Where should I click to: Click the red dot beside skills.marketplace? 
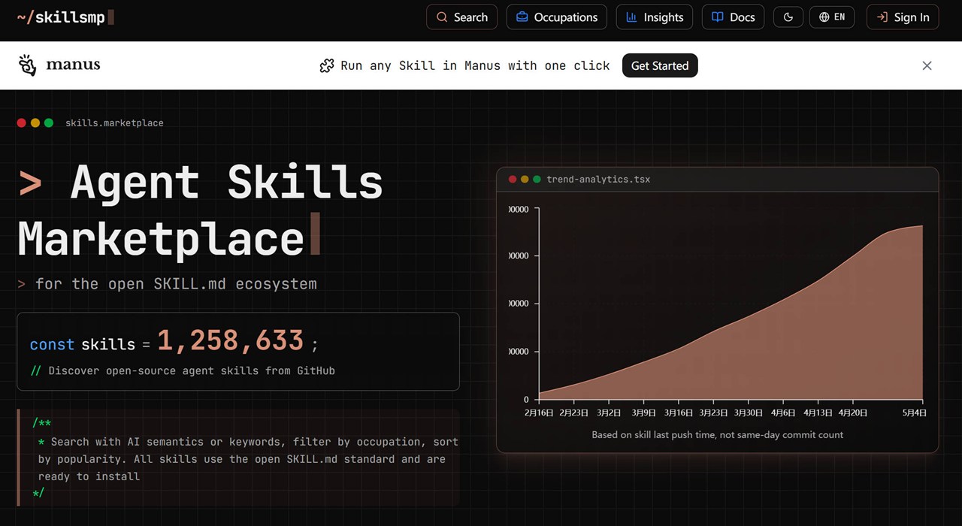click(22, 122)
